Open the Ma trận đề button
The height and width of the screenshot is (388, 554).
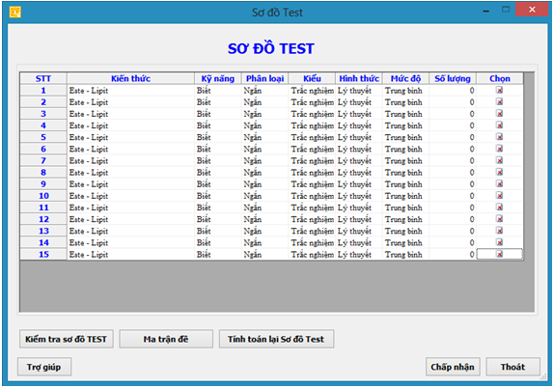click(166, 339)
